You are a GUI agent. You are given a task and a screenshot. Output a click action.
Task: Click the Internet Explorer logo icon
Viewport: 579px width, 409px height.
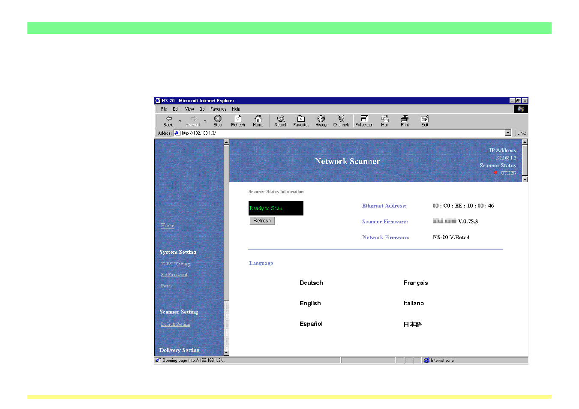[x=521, y=109]
